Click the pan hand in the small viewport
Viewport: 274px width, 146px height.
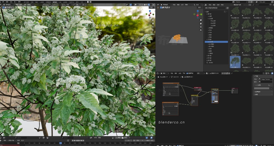(201, 23)
